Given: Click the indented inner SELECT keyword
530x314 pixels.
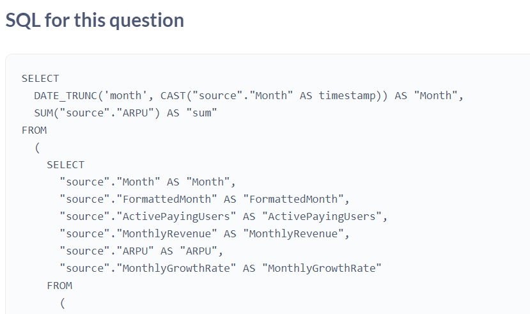Looking at the screenshot, I should (x=66, y=164).
